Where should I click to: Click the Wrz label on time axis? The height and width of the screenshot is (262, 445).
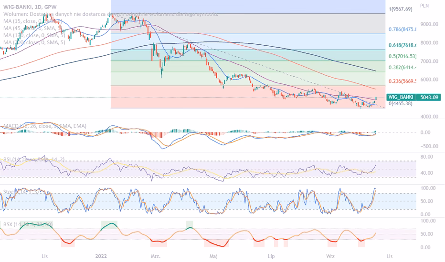330,256
